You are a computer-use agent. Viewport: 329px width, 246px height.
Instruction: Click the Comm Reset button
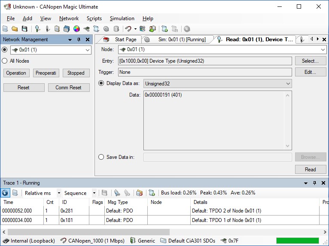(x=69, y=88)
